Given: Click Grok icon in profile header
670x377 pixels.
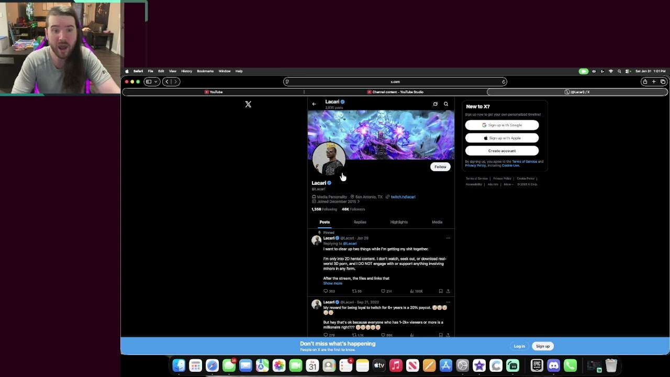Looking at the screenshot, I should (435, 104).
